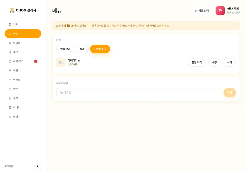Image resolution: width=246 pixels, height=173 pixels.
Task: Click the 하나 카페 store name
Action: (233, 9)
